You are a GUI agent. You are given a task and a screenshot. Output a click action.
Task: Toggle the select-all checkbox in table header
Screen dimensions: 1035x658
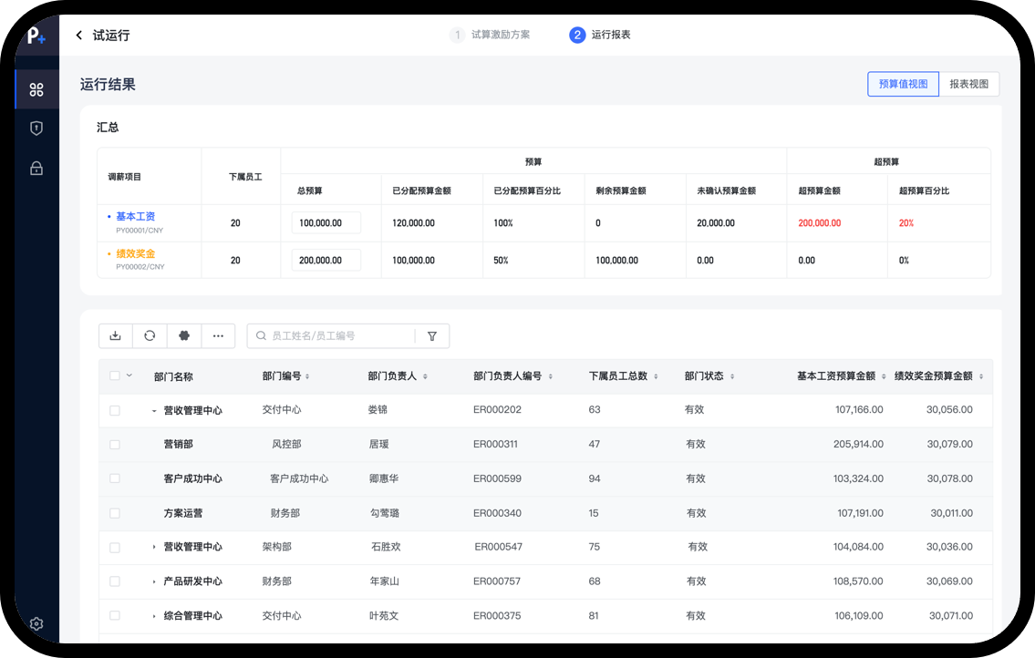[x=115, y=375]
